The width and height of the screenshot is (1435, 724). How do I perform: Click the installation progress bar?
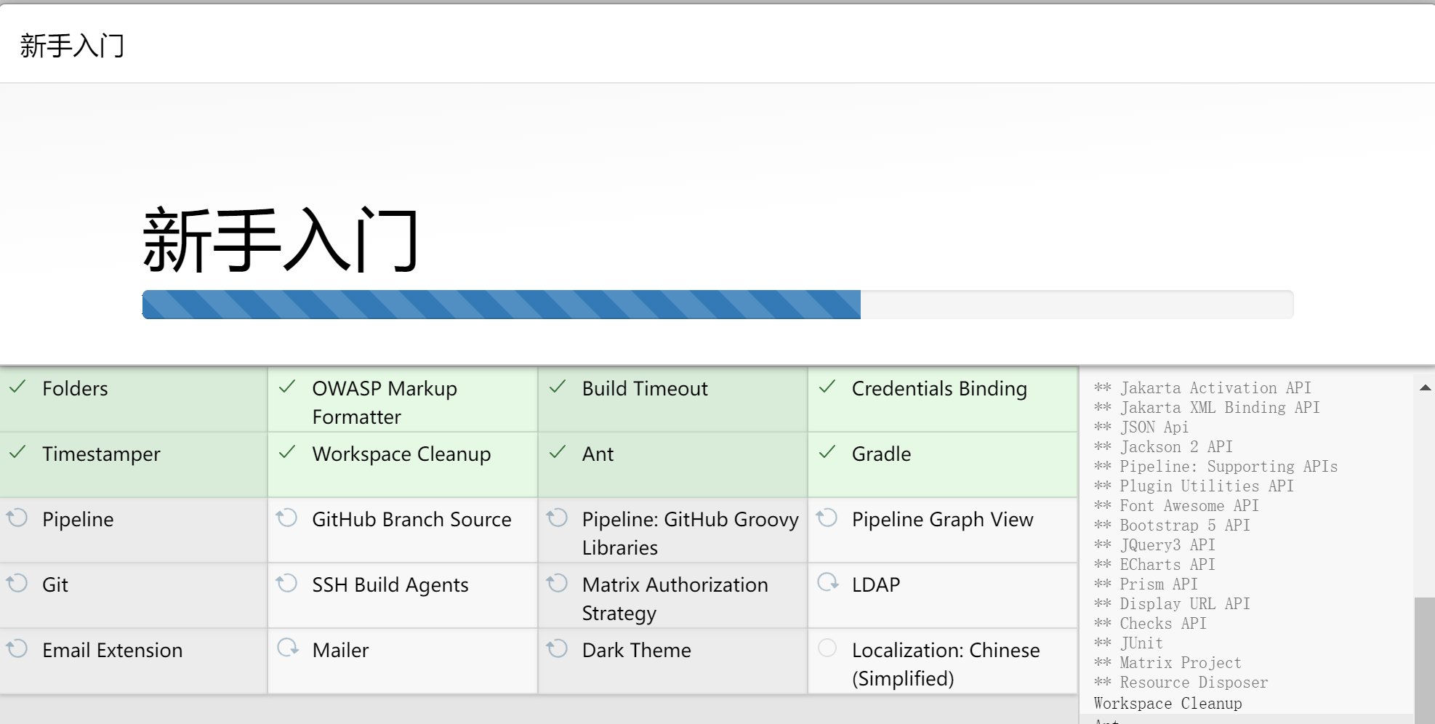coord(717,305)
